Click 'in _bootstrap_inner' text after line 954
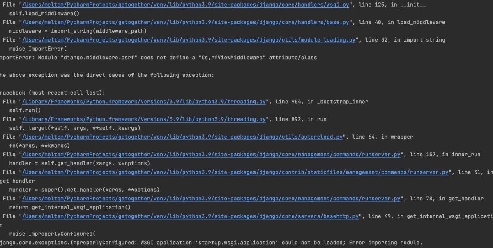The height and width of the screenshot is (248, 493). point(338,102)
